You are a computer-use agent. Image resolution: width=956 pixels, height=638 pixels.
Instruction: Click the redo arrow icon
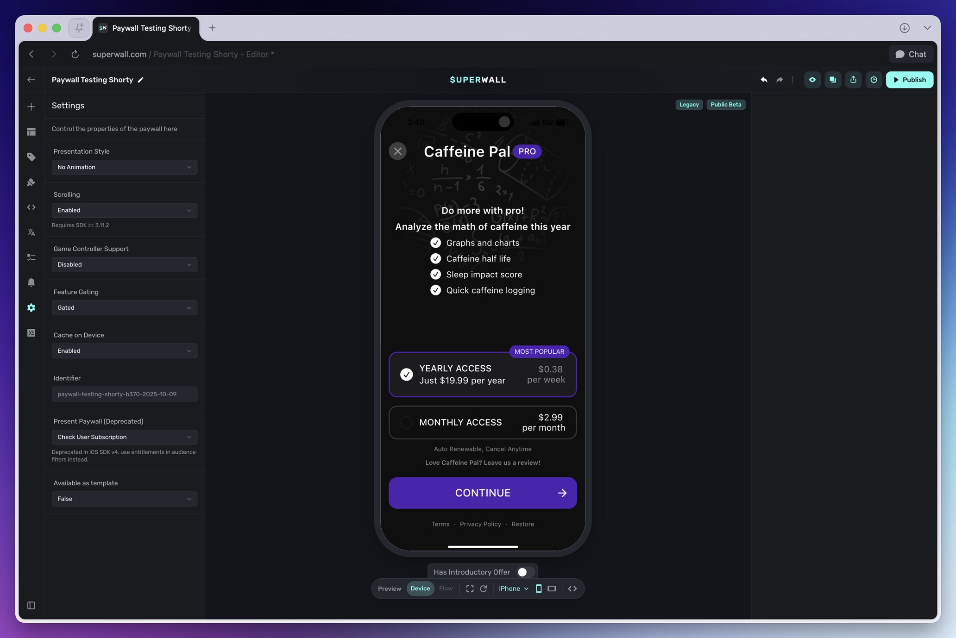pyautogui.click(x=780, y=80)
